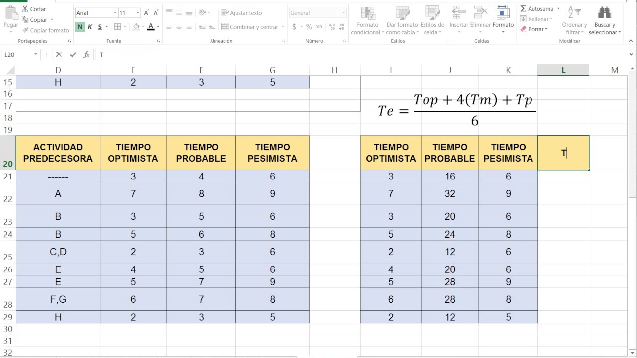Decrease font size with the small A icon
The height and width of the screenshot is (358, 637).
click(156, 13)
